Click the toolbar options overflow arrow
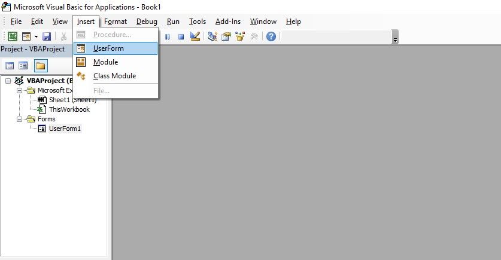Image resolution: width=501 pixels, height=260 pixels. pos(396,36)
